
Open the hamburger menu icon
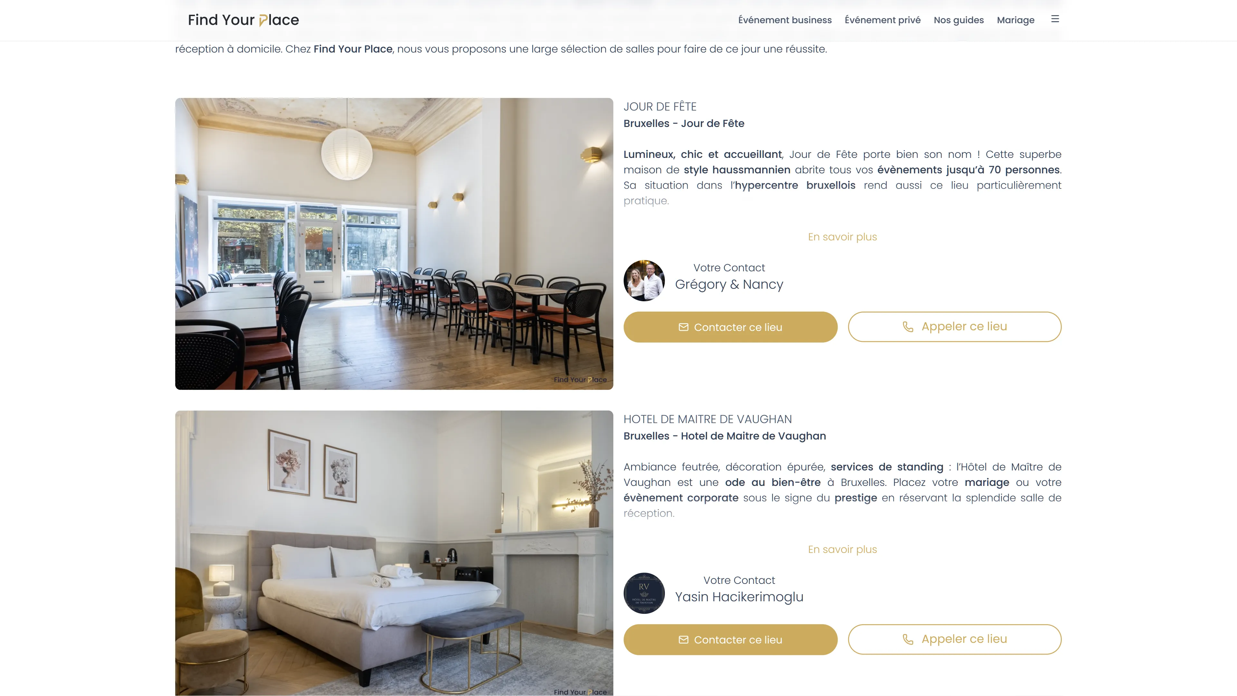pos(1055,19)
